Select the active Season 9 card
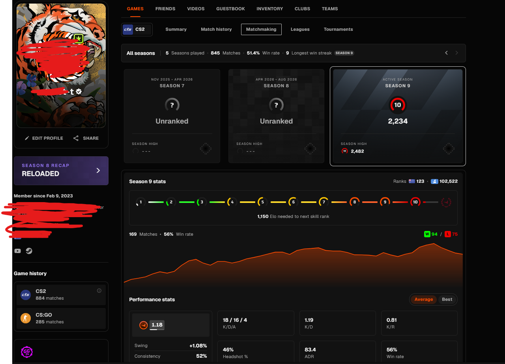 coord(398,116)
